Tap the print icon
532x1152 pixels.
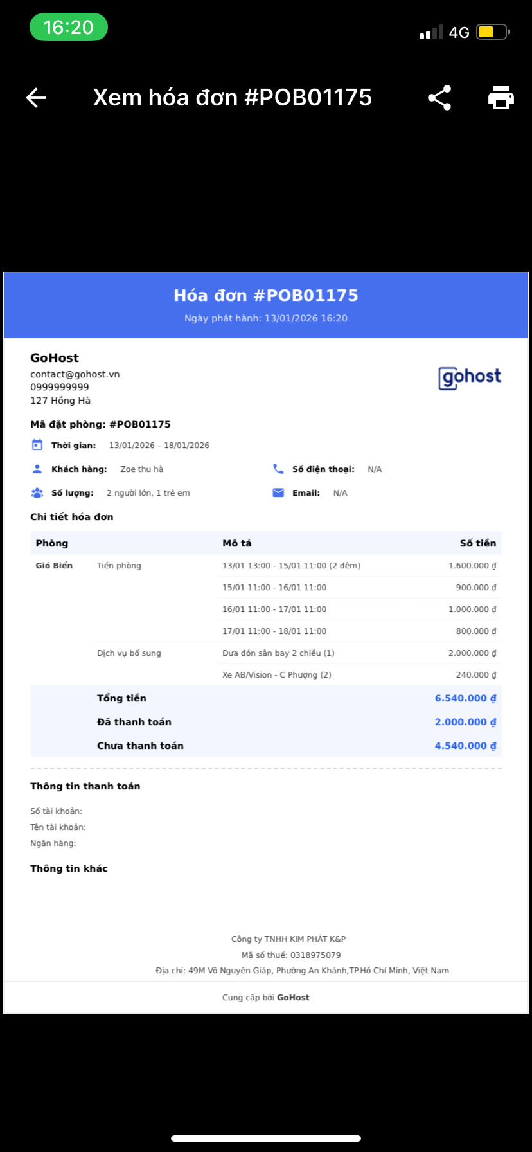[501, 98]
